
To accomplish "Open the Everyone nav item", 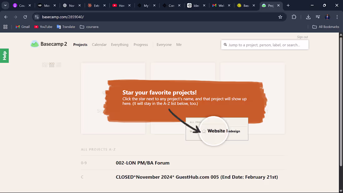I will (164, 45).
